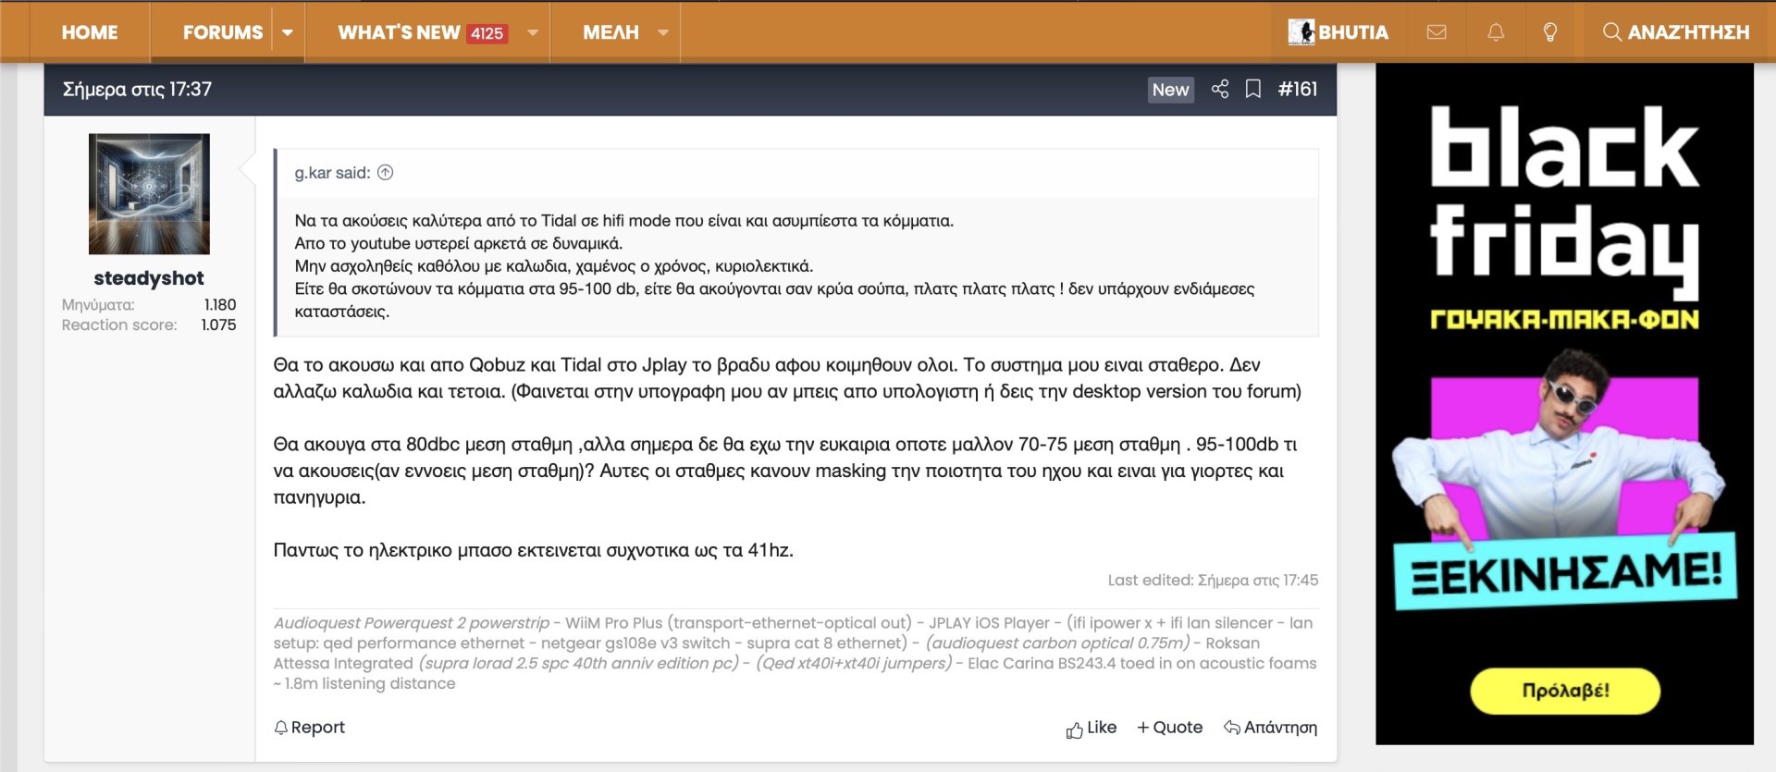Click the quoted line mentioning youtube
1776x772 pixels.
click(459, 244)
